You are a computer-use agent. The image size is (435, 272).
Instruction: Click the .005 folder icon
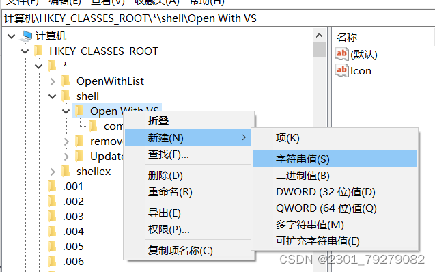click(52, 246)
